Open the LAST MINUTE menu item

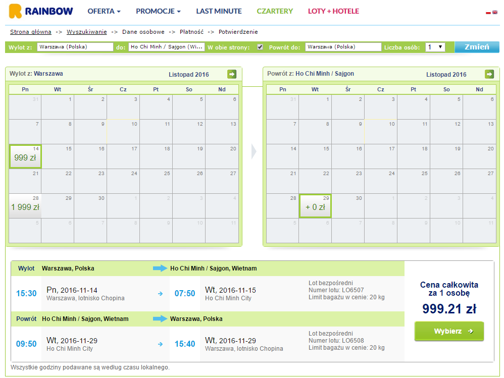coord(219,11)
